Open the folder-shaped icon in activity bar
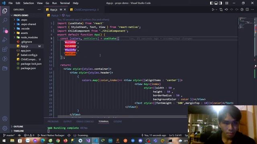 5,68
